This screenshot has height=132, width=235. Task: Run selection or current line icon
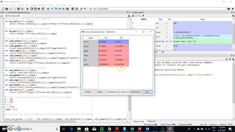click(x=39, y=9)
